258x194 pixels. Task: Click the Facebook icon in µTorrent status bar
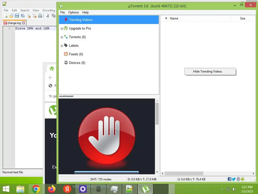[229, 179]
